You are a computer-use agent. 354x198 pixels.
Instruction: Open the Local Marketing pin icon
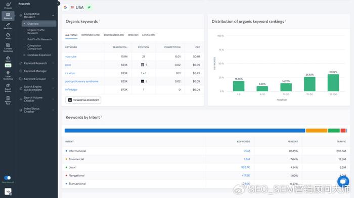tap(8, 73)
